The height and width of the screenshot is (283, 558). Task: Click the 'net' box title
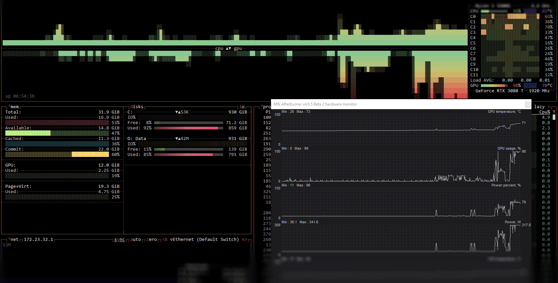[x=15, y=240]
